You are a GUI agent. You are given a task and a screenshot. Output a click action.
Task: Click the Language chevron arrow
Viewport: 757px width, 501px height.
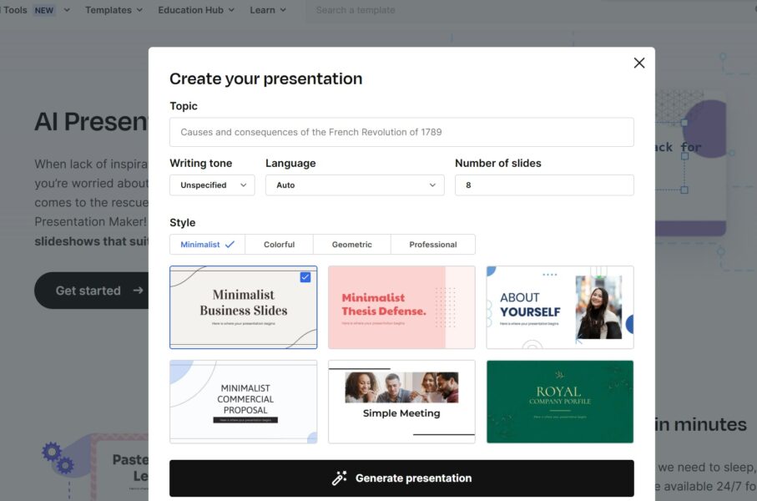point(432,185)
